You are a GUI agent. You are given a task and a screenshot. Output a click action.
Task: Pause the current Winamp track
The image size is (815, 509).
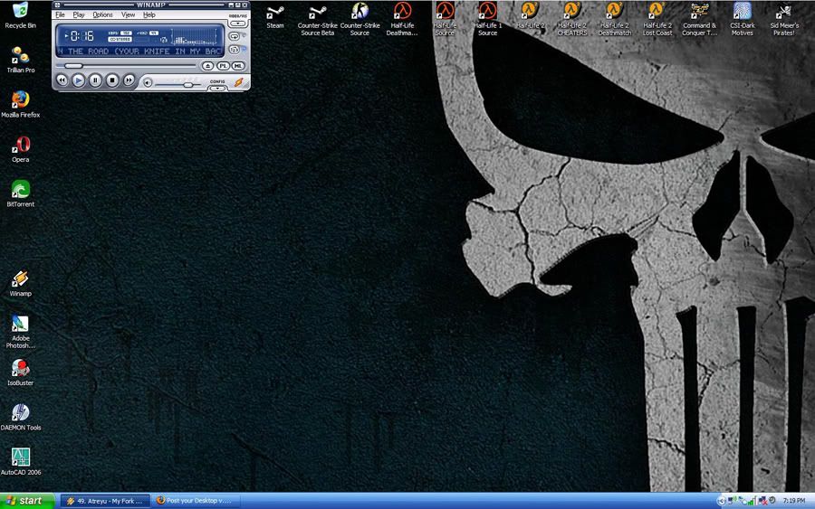[x=95, y=80]
